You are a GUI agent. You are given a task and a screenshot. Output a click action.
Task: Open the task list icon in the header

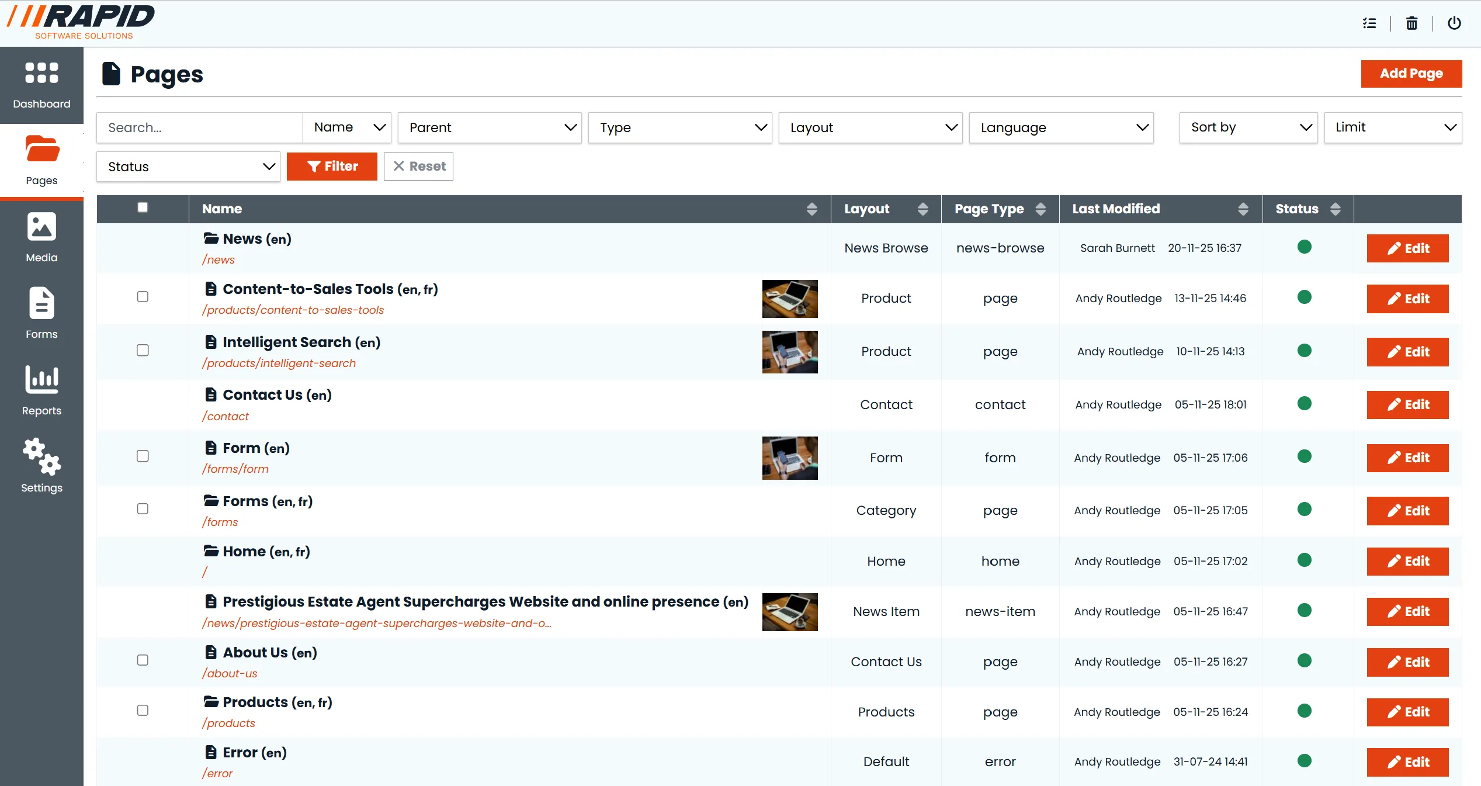click(1369, 23)
